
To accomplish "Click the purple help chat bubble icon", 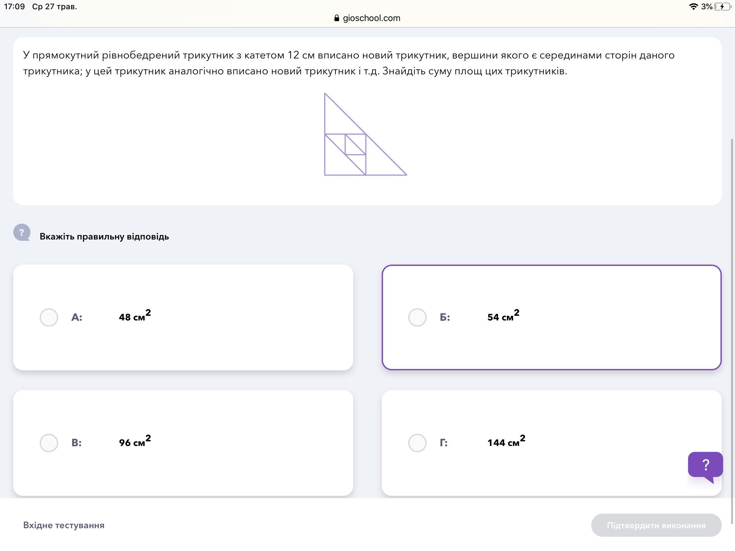I will (x=705, y=465).
